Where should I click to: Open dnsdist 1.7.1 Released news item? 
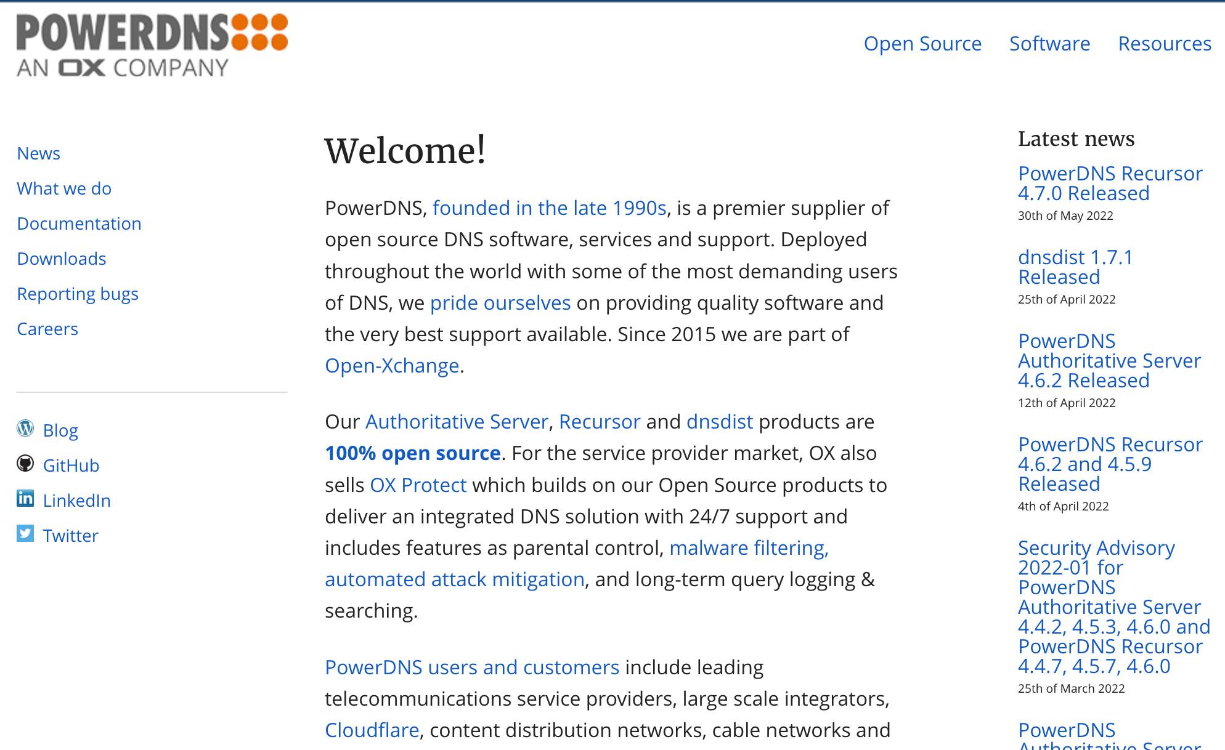coord(1075,267)
